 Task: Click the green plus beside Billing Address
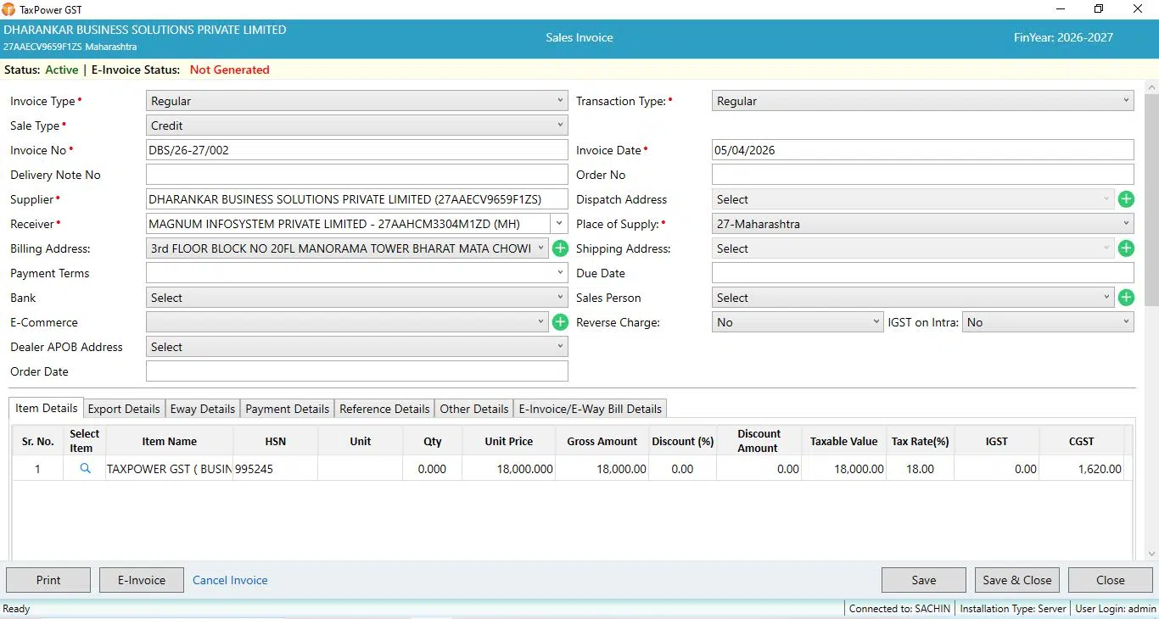coord(560,248)
